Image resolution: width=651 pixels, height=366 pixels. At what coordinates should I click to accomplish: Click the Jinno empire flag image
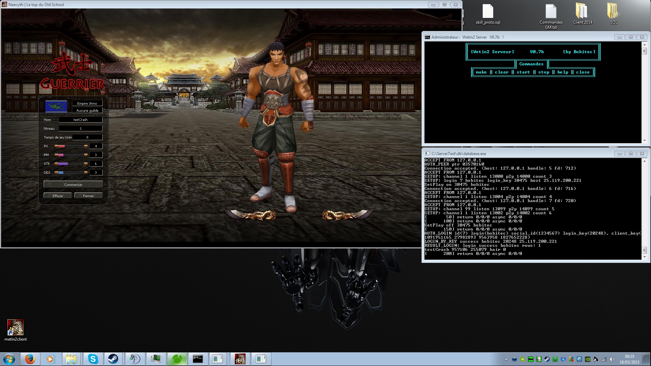(56, 107)
